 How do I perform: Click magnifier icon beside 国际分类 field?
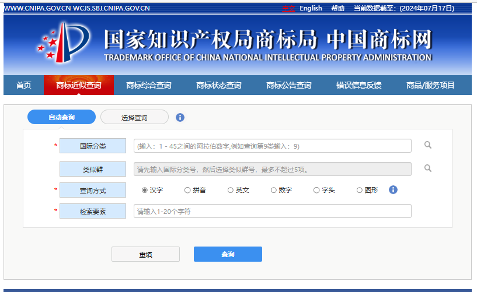(428, 145)
